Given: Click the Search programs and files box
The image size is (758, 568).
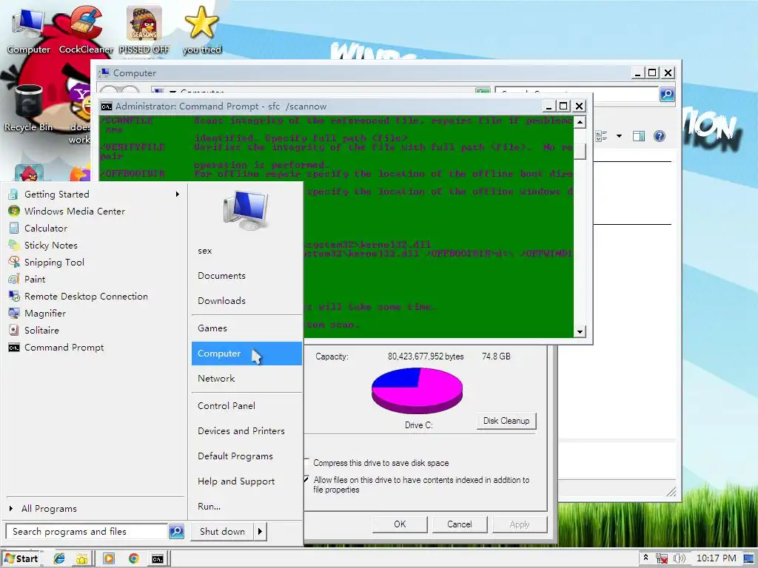Looking at the screenshot, I should tap(87, 531).
